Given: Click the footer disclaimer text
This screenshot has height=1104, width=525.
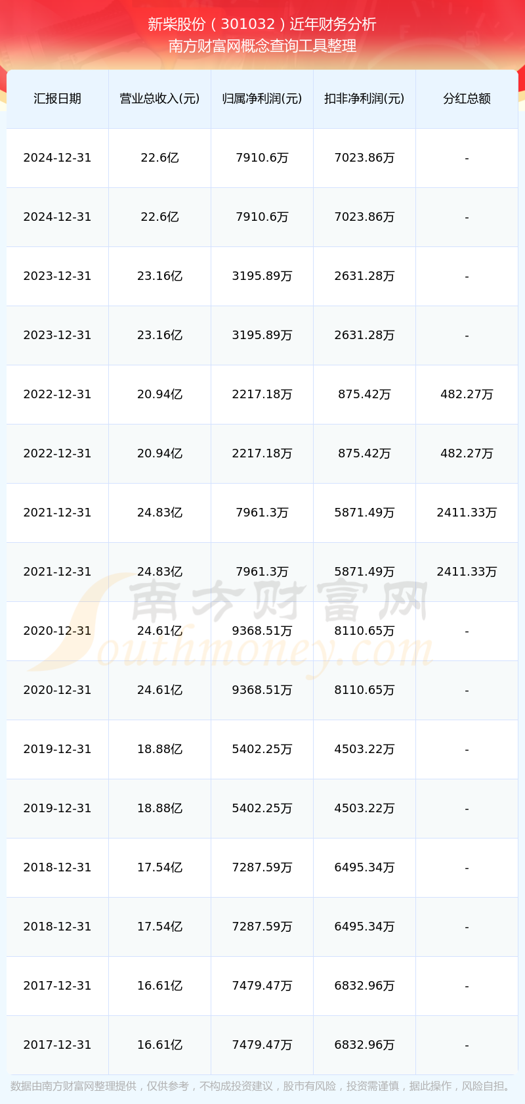Looking at the screenshot, I should (x=262, y=1086).
